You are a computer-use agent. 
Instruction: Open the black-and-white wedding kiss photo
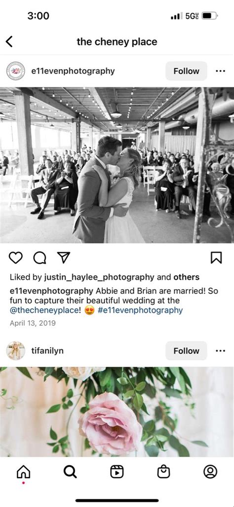117,165
